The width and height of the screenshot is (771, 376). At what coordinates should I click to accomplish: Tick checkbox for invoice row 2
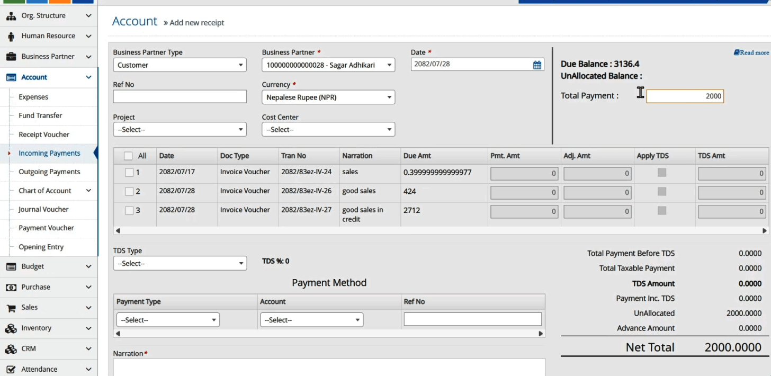pos(129,191)
